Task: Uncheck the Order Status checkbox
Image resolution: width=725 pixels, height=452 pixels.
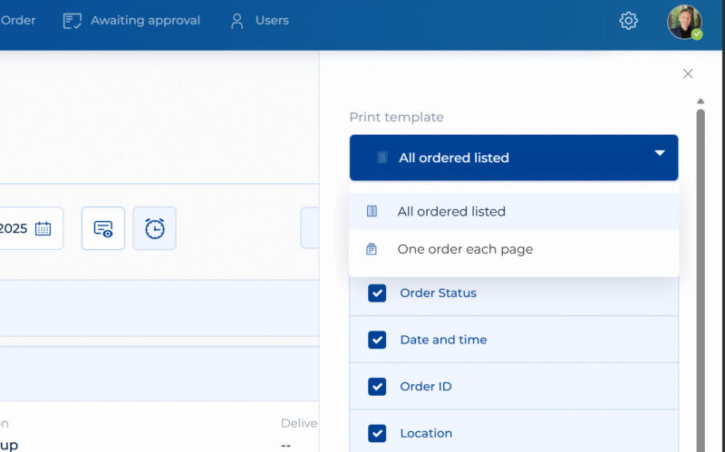Action: [377, 293]
